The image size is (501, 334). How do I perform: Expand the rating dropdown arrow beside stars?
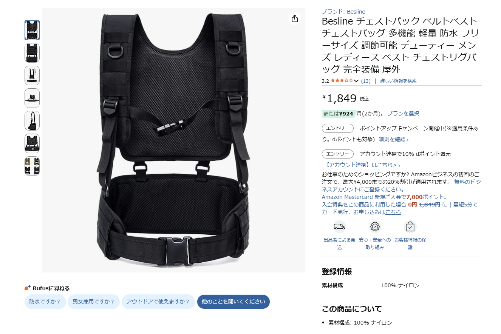pyautogui.click(x=356, y=81)
